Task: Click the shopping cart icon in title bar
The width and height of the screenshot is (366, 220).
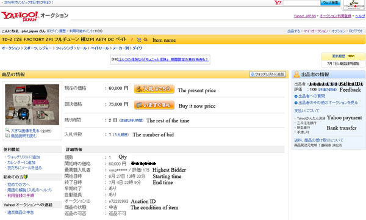Action: pyautogui.click(x=139, y=40)
